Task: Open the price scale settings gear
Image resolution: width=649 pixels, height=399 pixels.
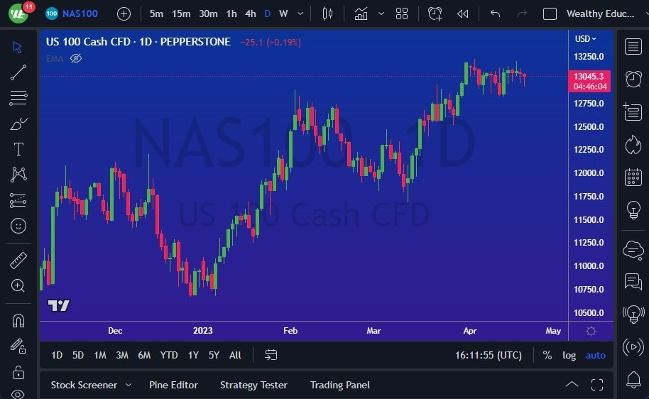Action: pos(591,331)
